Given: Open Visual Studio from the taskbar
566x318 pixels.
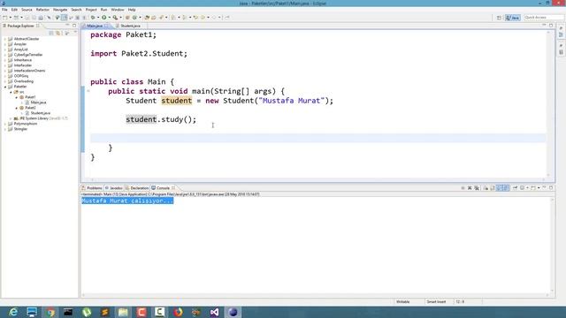Looking at the screenshot, I should click(x=214, y=312).
